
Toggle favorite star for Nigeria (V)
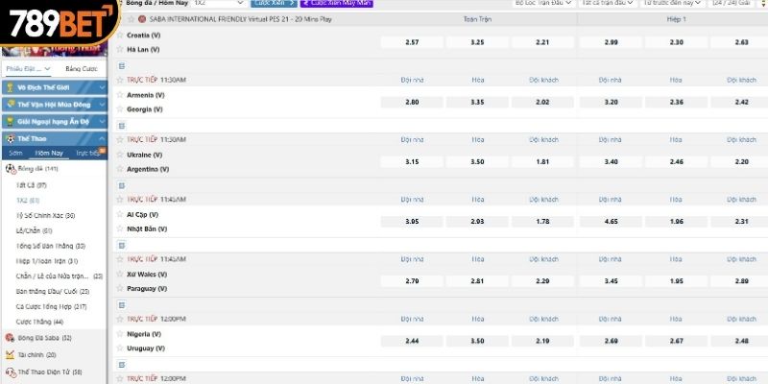(x=121, y=334)
